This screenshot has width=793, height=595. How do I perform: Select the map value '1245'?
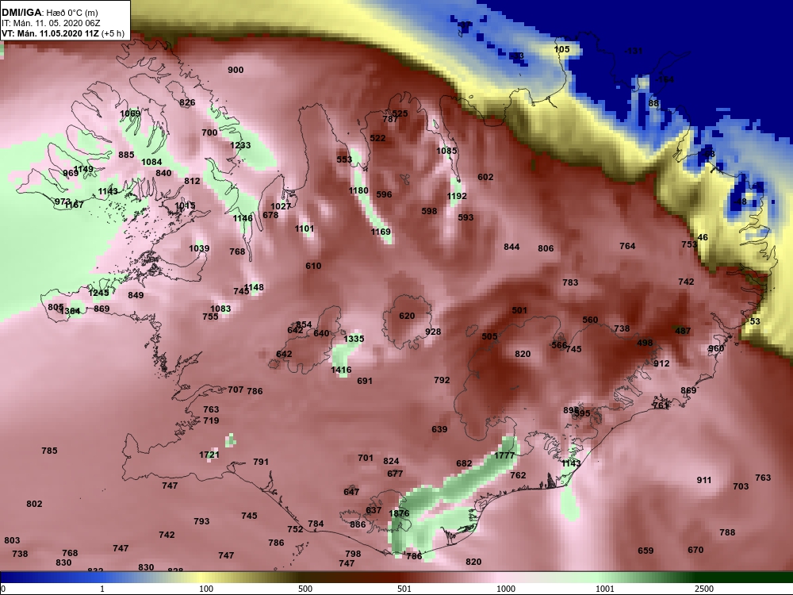(98, 293)
